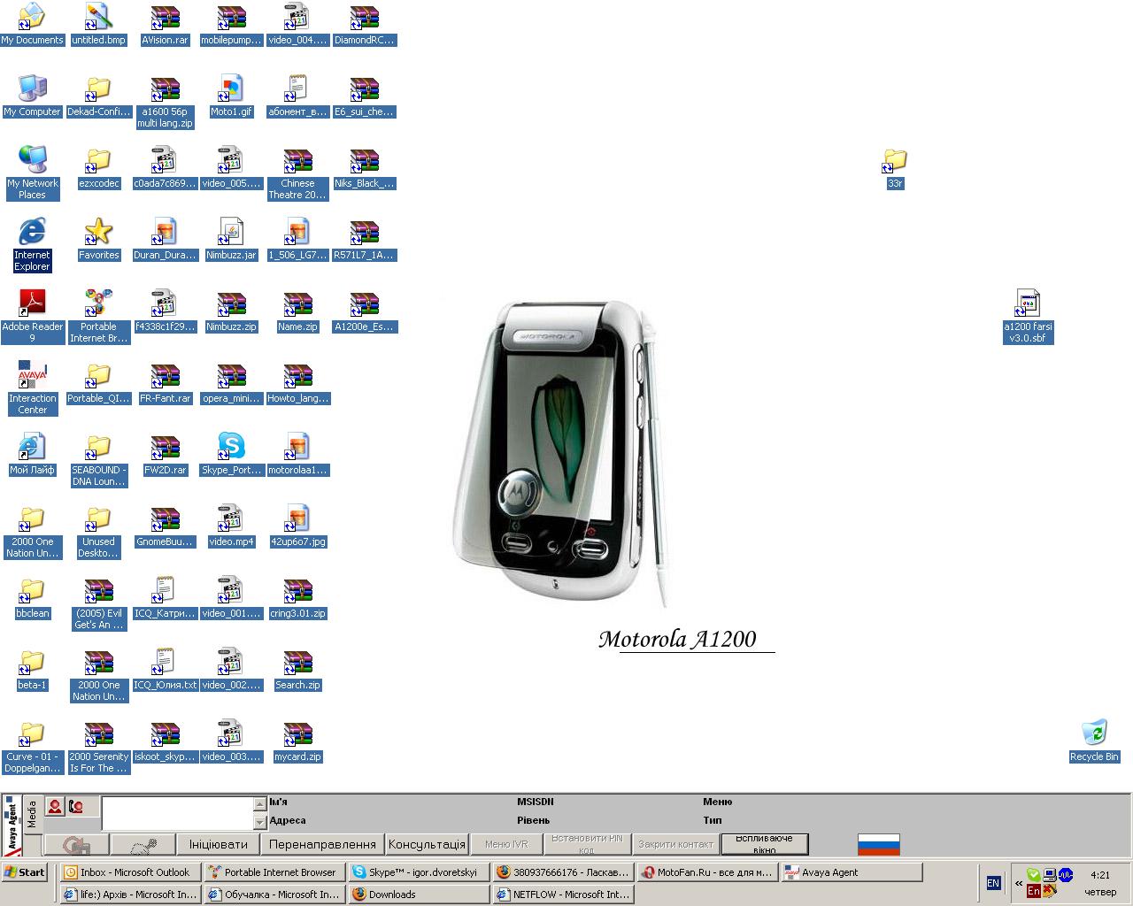The image size is (1133, 906).
Task: Click the phone status icon in Avaya toolbar
Action: point(76,806)
